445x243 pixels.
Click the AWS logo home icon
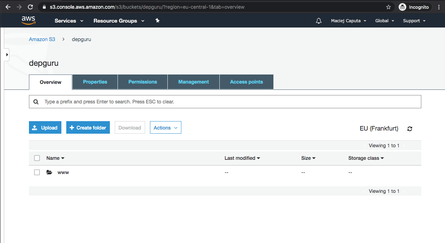click(x=28, y=21)
